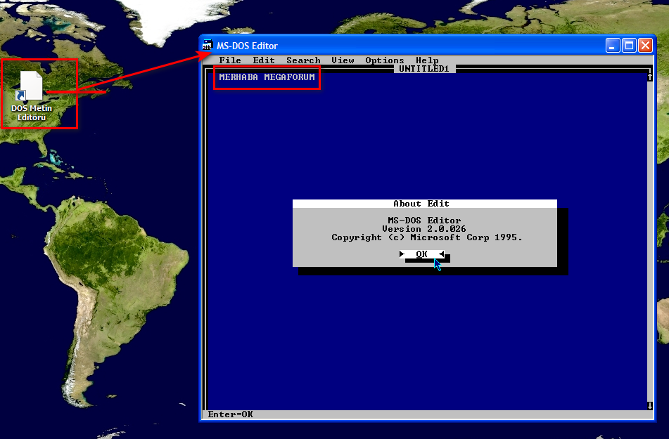Image resolution: width=669 pixels, height=439 pixels.
Task: Open the File menu
Action: (x=230, y=60)
